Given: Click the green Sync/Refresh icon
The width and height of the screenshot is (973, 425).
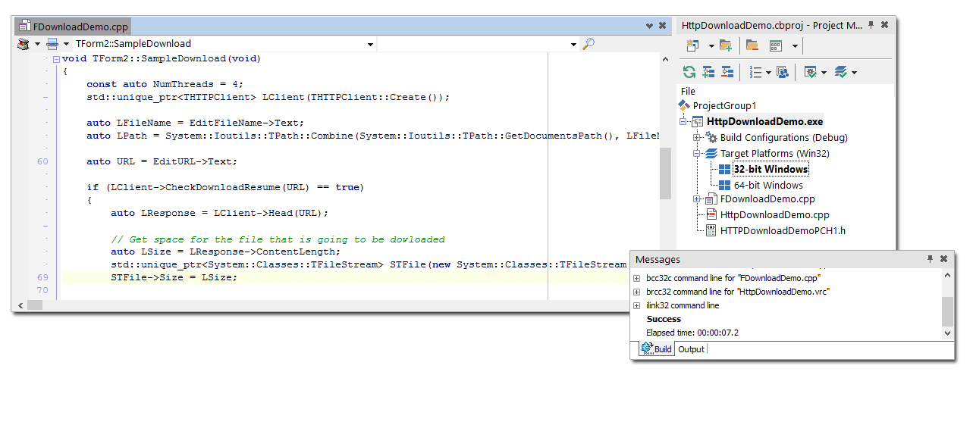Looking at the screenshot, I should coord(689,72).
